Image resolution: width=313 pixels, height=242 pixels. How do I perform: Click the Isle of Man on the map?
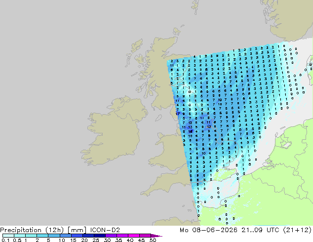click(158, 118)
